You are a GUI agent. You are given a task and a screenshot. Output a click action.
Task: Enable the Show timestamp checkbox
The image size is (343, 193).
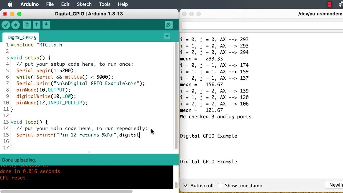click(x=220, y=185)
